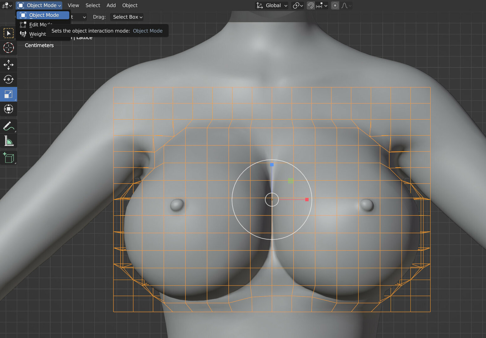Select the 3D Cursor tool

(8, 48)
